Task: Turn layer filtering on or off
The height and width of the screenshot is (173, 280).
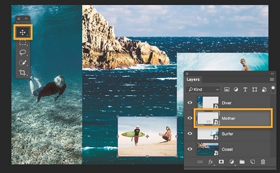Action: 273,89
